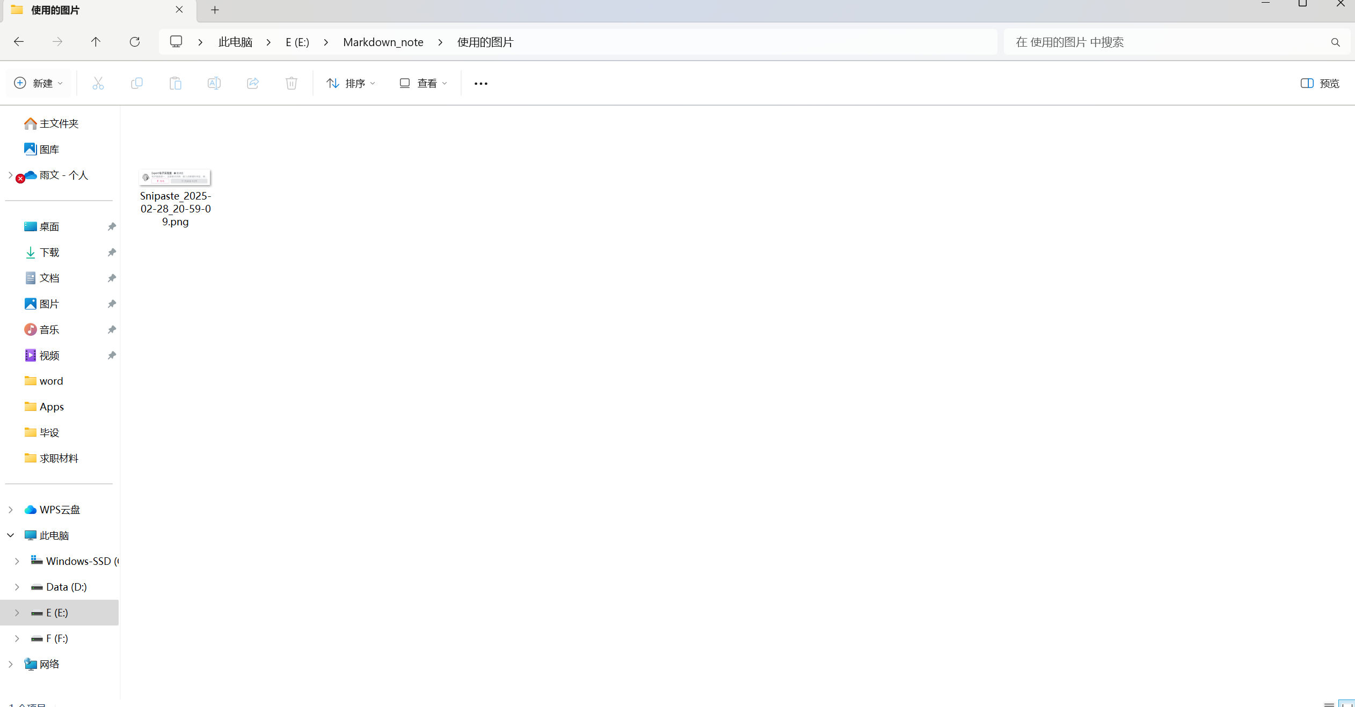This screenshot has width=1355, height=707.
Task: Open Markdown_note via the breadcrumb
Action: pos(383,42)
